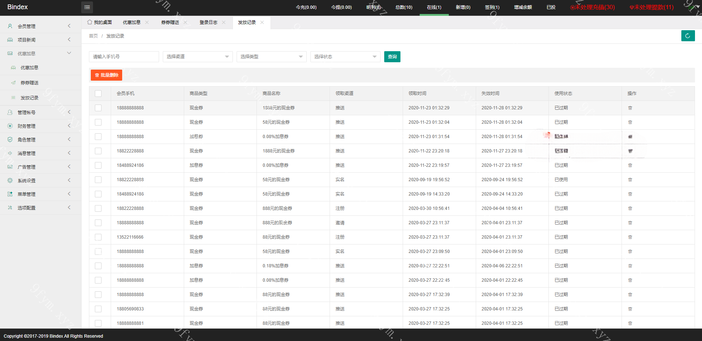The image size is (702, 341).
Task: Click the green 查询 search button
Action: click(392, 57)
